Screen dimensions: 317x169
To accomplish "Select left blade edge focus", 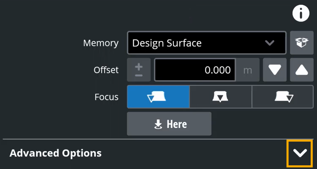I will (x=158, y=97).
